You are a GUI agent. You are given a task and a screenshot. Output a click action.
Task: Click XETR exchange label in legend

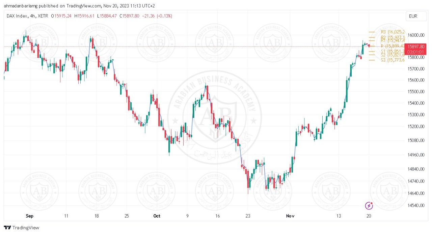42,16
